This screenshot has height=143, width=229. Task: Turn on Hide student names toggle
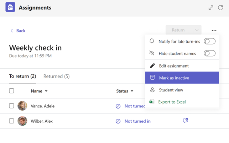pyautogui.click(x=209, y=53)
